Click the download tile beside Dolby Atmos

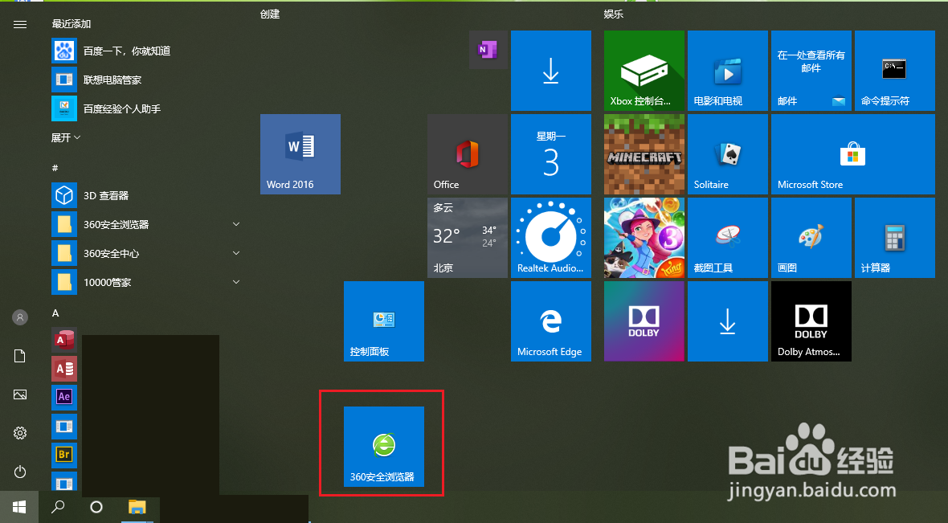pyautogui.click(x=727, y=321)
